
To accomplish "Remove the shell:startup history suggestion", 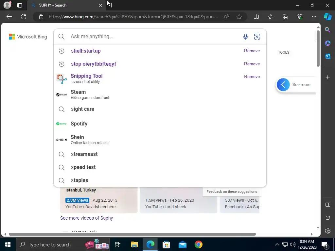I will point(252,51).
